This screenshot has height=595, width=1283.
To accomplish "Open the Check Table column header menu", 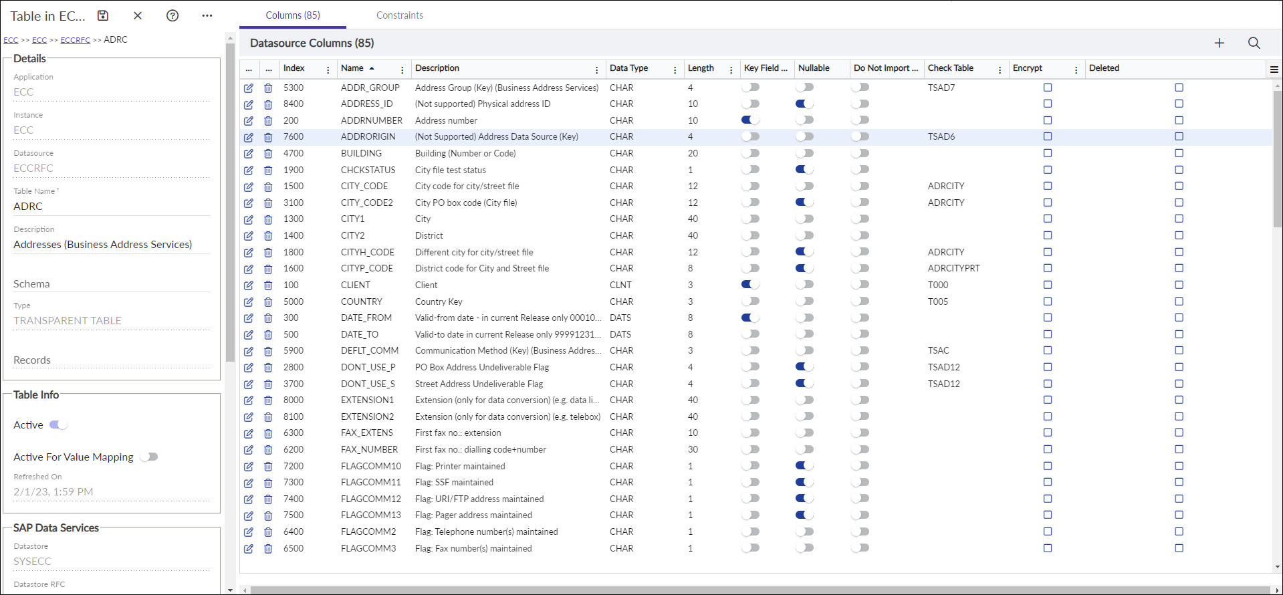I will [1000, 70].
